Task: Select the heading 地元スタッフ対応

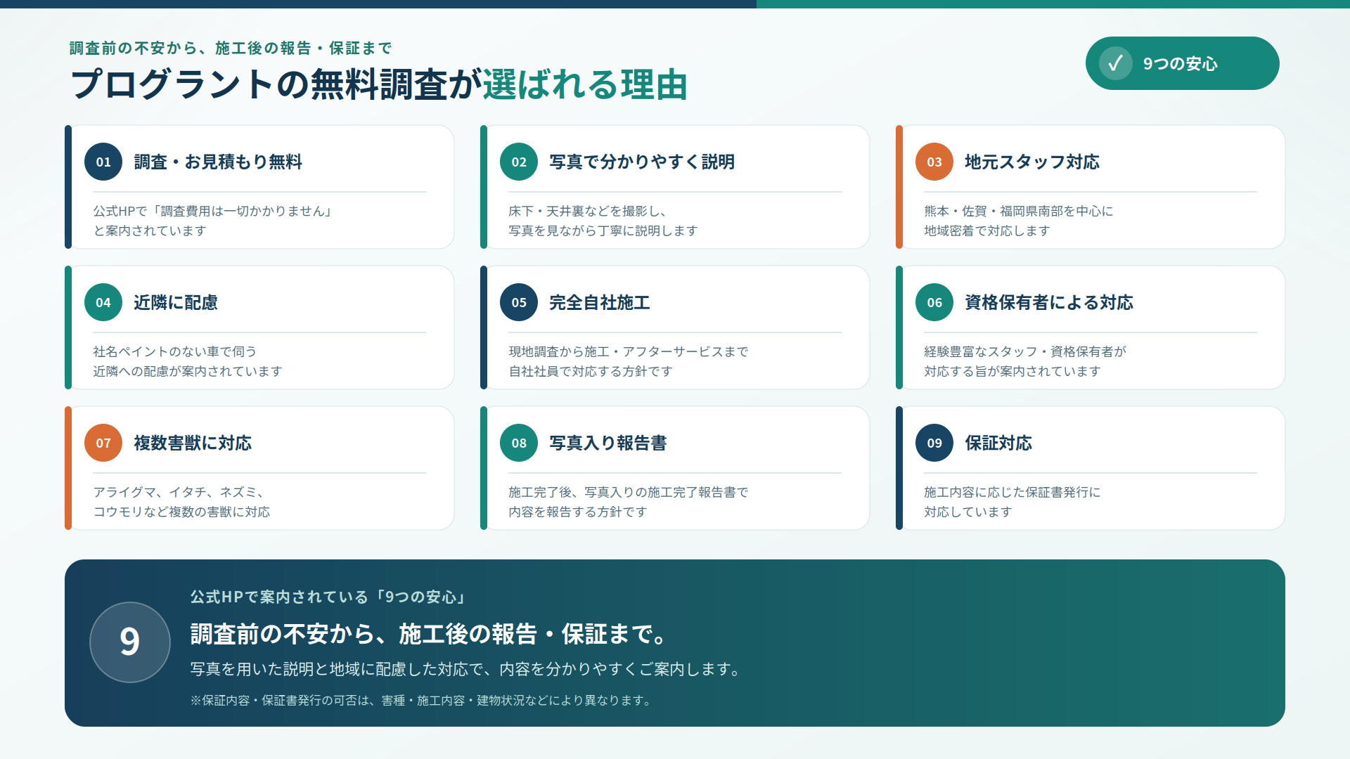Action: click(x=1032, y=162)
